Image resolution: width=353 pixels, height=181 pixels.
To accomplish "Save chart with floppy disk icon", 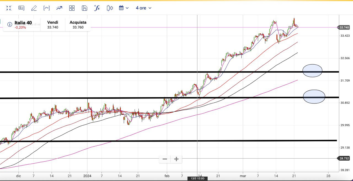I will pos(85,8).
